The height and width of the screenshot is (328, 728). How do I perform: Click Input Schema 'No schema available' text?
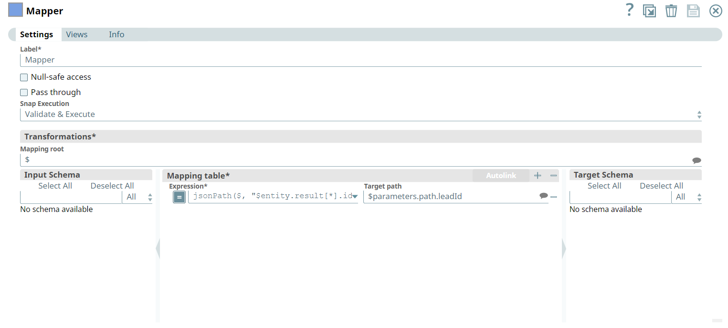[56, 209]
